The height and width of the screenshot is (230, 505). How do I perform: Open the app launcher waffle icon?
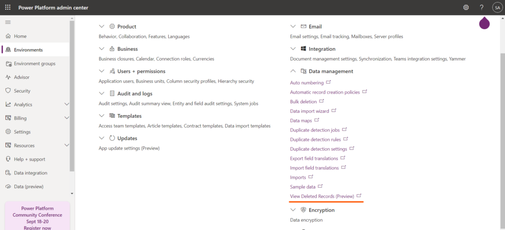point(7,7)
